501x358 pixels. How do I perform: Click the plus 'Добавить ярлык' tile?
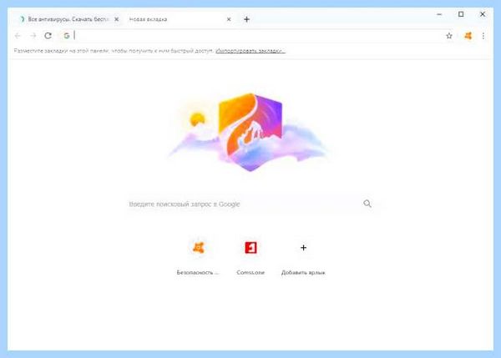pyautogui.click(x=303, y=248)
